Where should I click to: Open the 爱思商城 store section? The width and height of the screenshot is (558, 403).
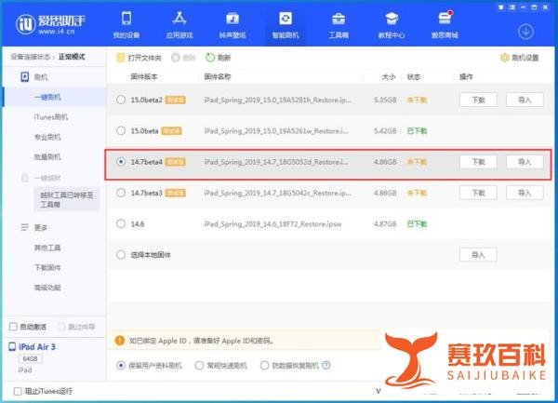pos(445,24)
